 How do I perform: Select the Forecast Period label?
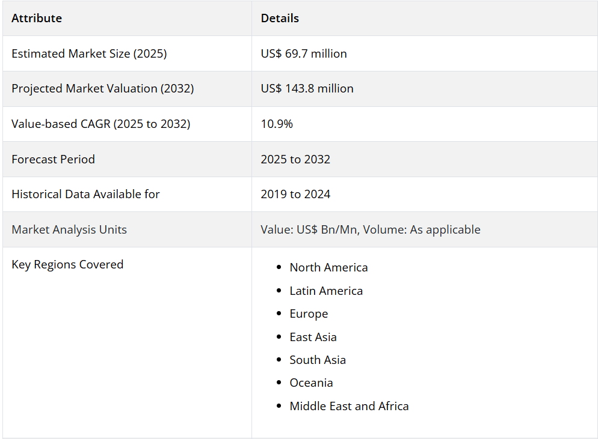(x=53, y=159)
